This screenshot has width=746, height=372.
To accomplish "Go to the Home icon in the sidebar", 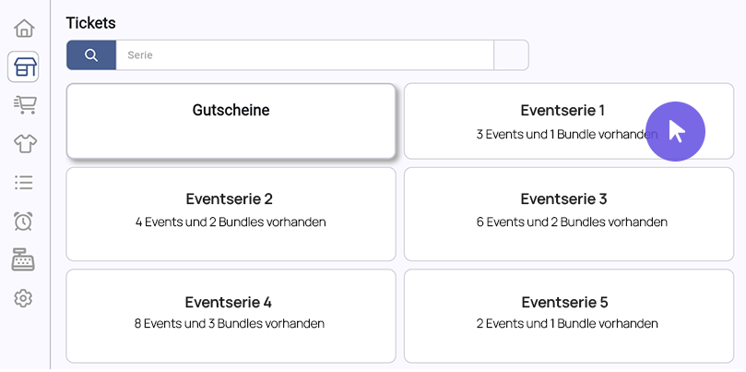I will (24, 28).
